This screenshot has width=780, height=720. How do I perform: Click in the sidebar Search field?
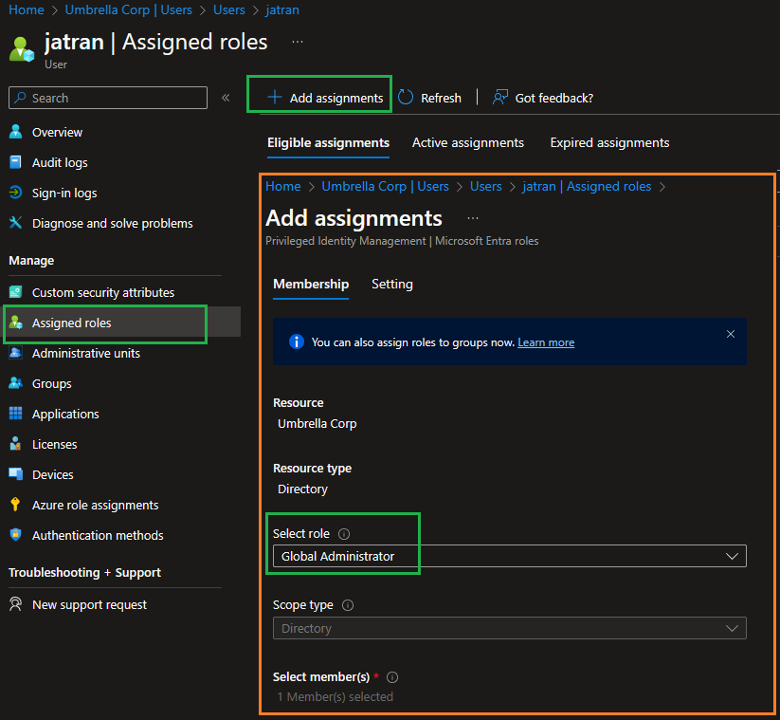tap(108, 98)
